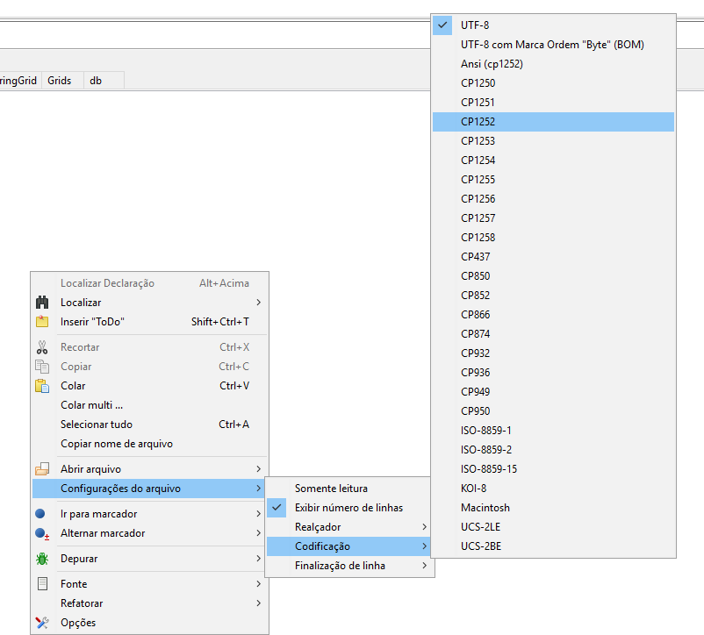Screen dimensions: 704x635
Task: Click the document icon beside Fonte
Action: tap(42, 584)
